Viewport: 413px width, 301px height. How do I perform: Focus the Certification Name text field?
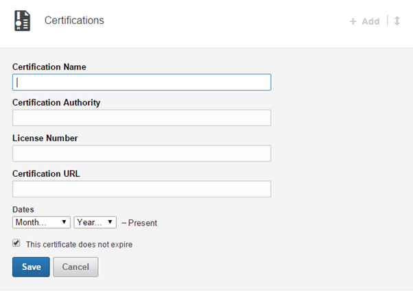pyautogui.click(x=142, y=82)
